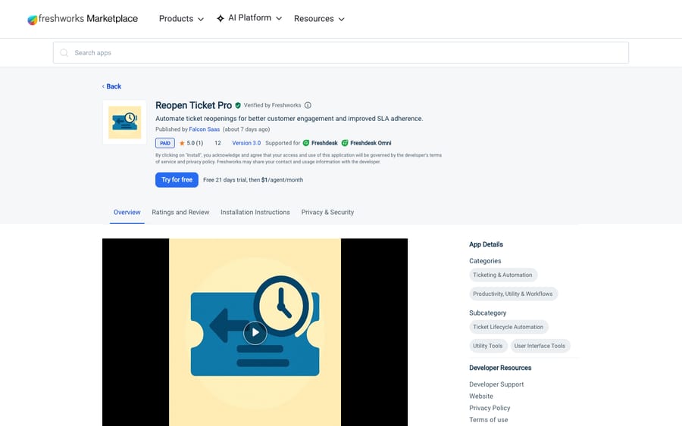Image resolution: width=682 pixels, height=426 pixels.
Task: Click the search magnifier icon
Action: coord(64,52)
